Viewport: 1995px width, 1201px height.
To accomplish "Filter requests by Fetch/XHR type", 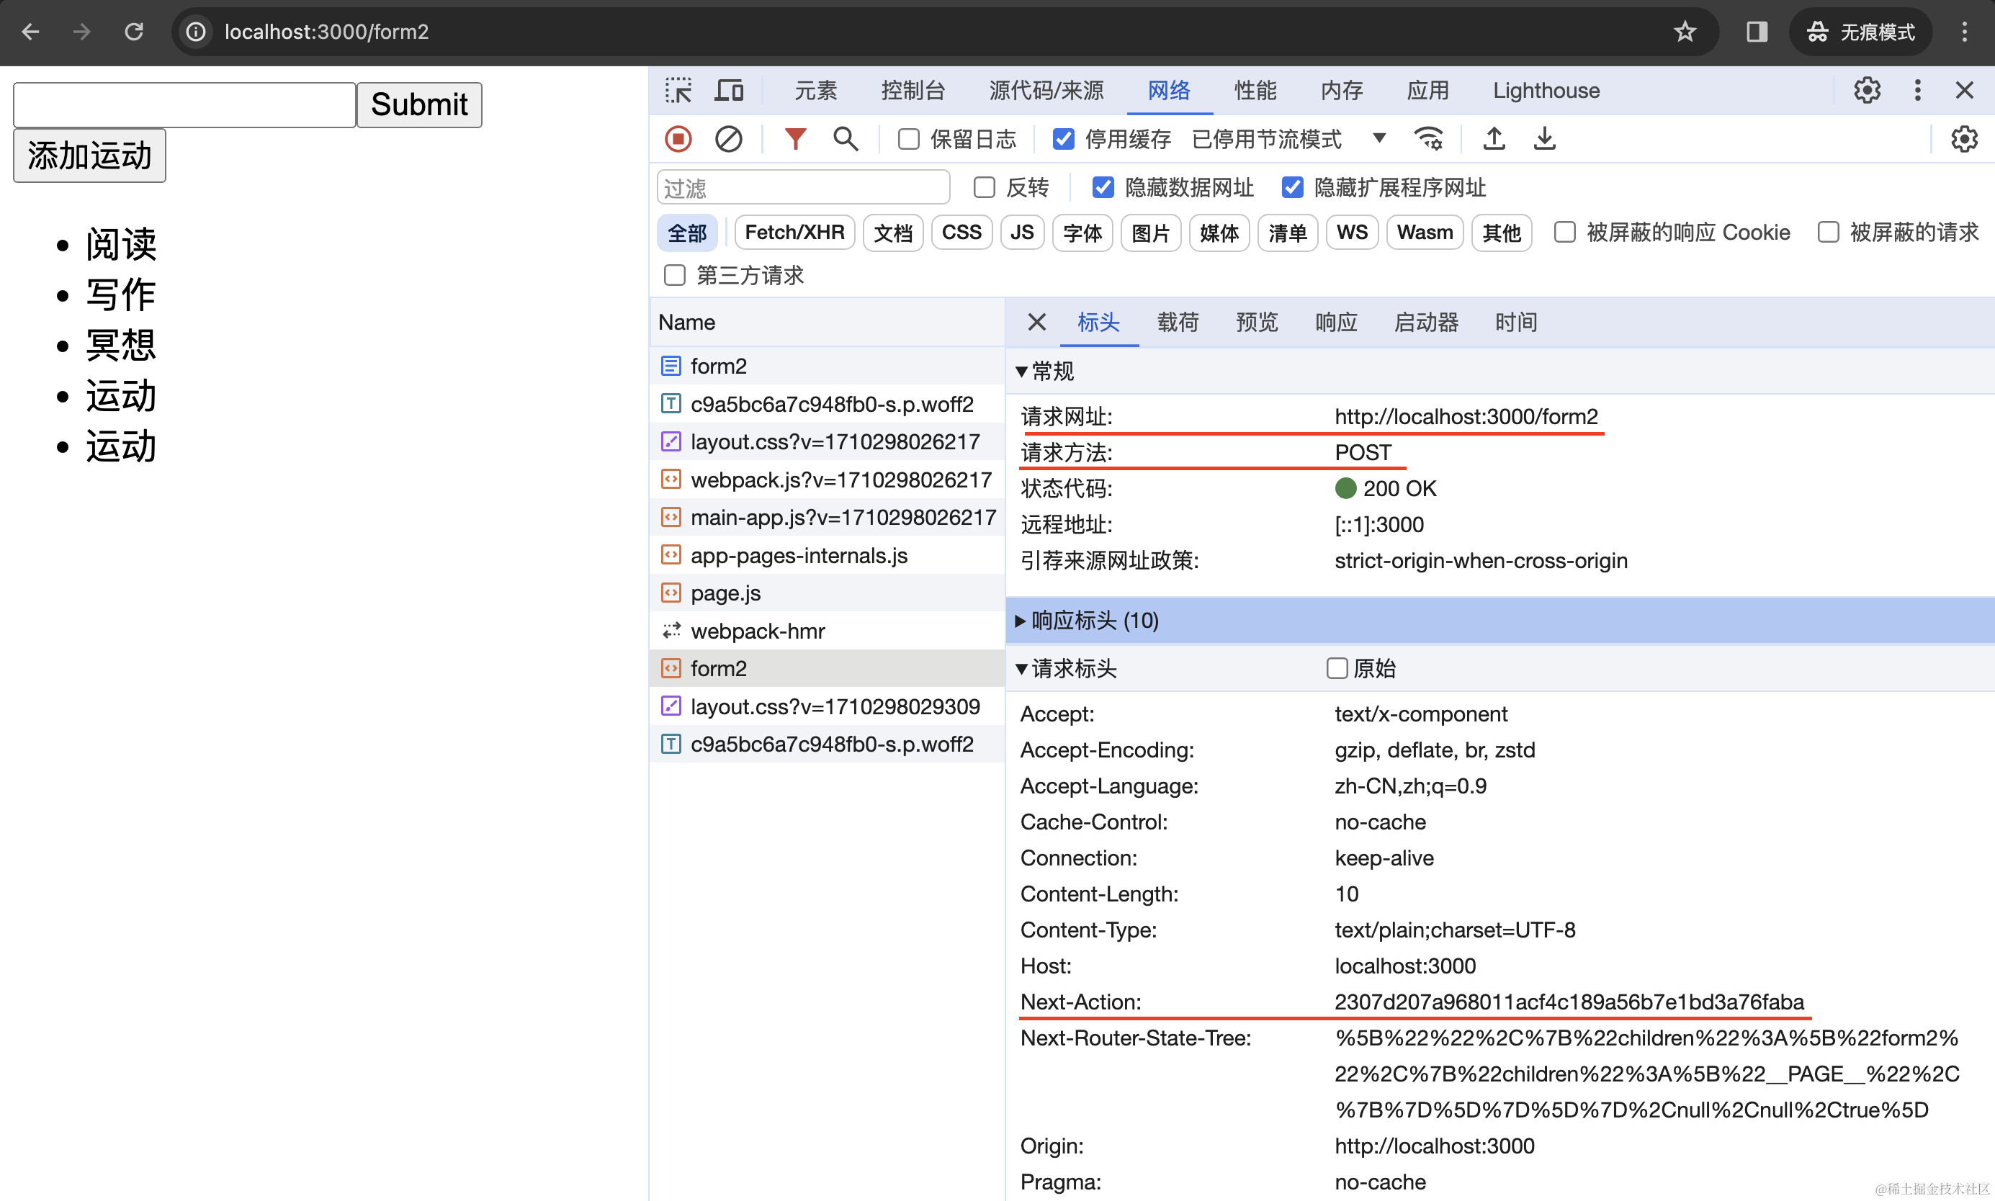I will pos(794,233).
